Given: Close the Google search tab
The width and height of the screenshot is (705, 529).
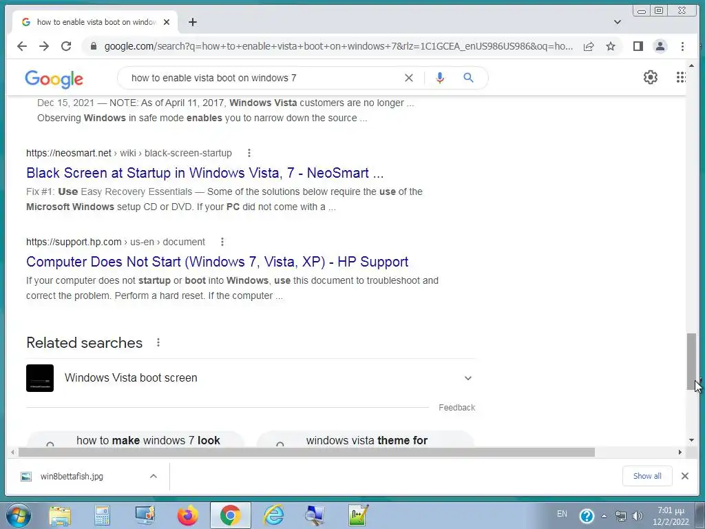Looking at the screenshot, I should (167, 22).
